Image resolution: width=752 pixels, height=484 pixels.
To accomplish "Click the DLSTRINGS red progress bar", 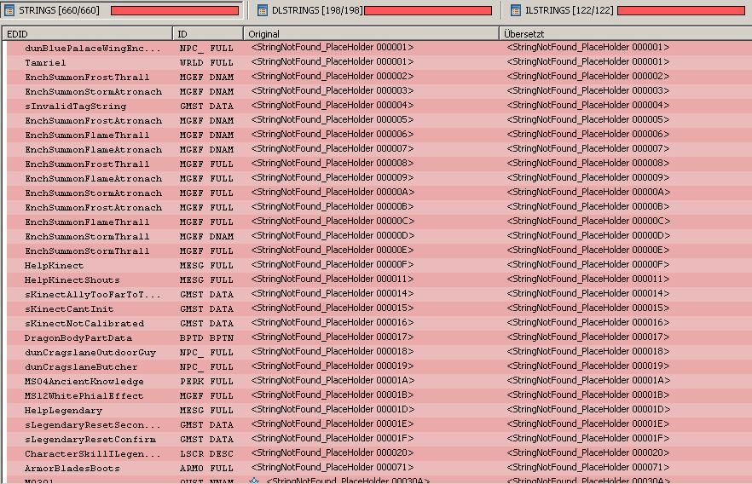I will 428,10.
